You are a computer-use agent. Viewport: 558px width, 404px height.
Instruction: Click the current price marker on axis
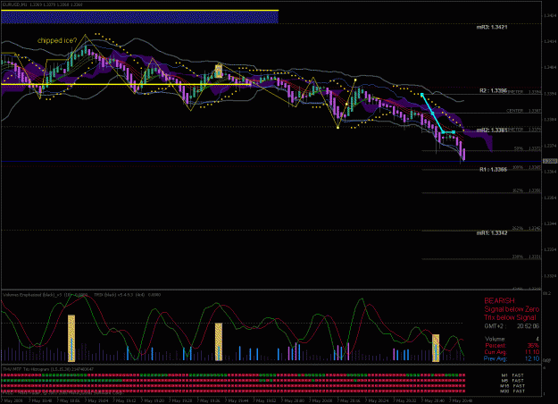(x=549, y=162)
